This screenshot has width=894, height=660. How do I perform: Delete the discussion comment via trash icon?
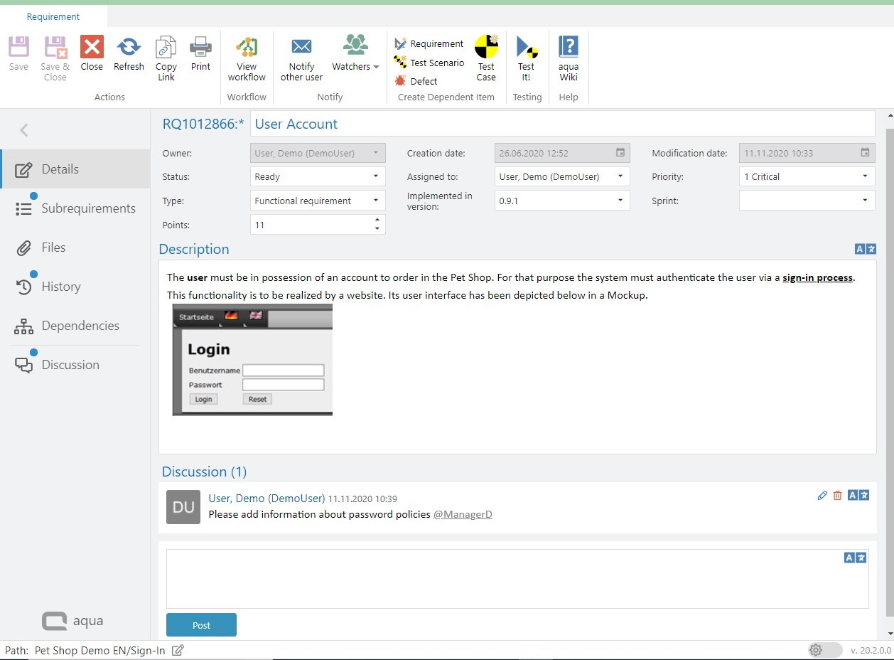[x=837, y=496]
